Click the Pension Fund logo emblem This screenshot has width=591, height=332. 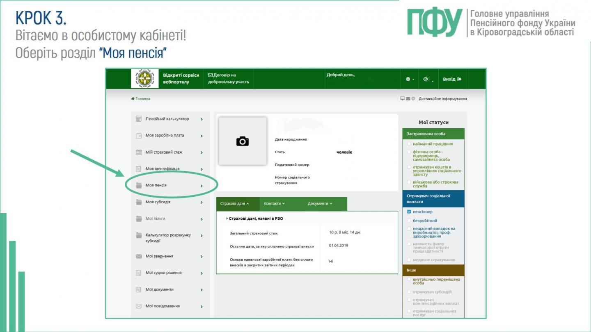tap(144, 79)
